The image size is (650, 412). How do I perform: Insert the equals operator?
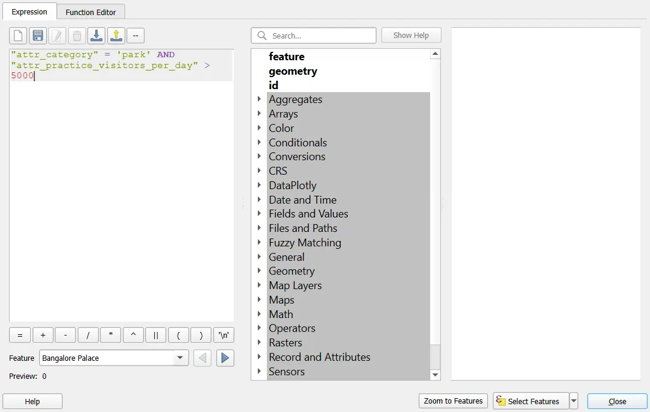(x=20, y=336)
